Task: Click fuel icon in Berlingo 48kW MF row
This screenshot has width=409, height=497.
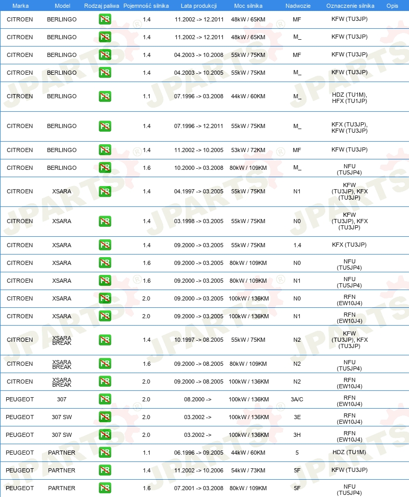Action: 105,19
